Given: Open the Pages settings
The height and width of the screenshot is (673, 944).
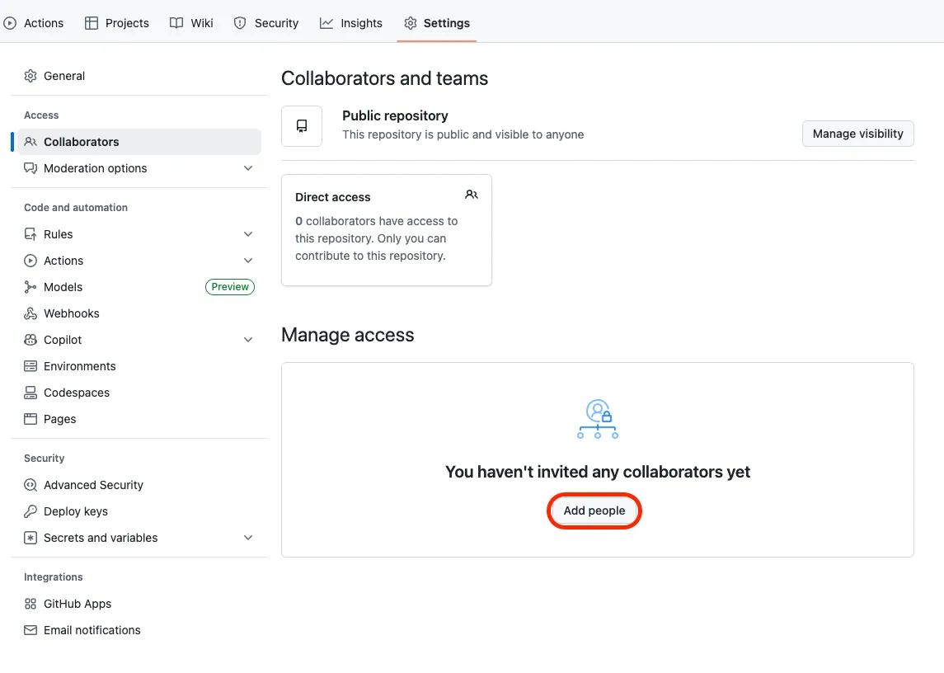Looking at the screenshot, I should pyautogui.click(x=139, y=419).
